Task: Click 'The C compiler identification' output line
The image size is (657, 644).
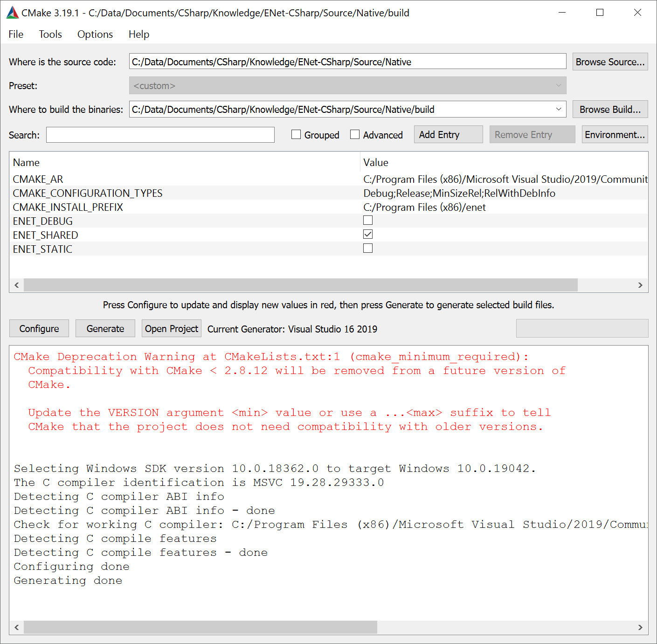Action: point(199,483)
